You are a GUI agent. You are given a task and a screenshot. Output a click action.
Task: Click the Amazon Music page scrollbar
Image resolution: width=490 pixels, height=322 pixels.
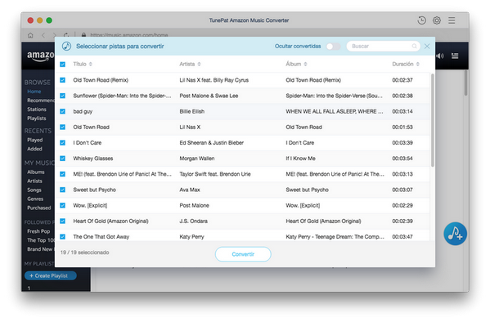tap(465, 83)
